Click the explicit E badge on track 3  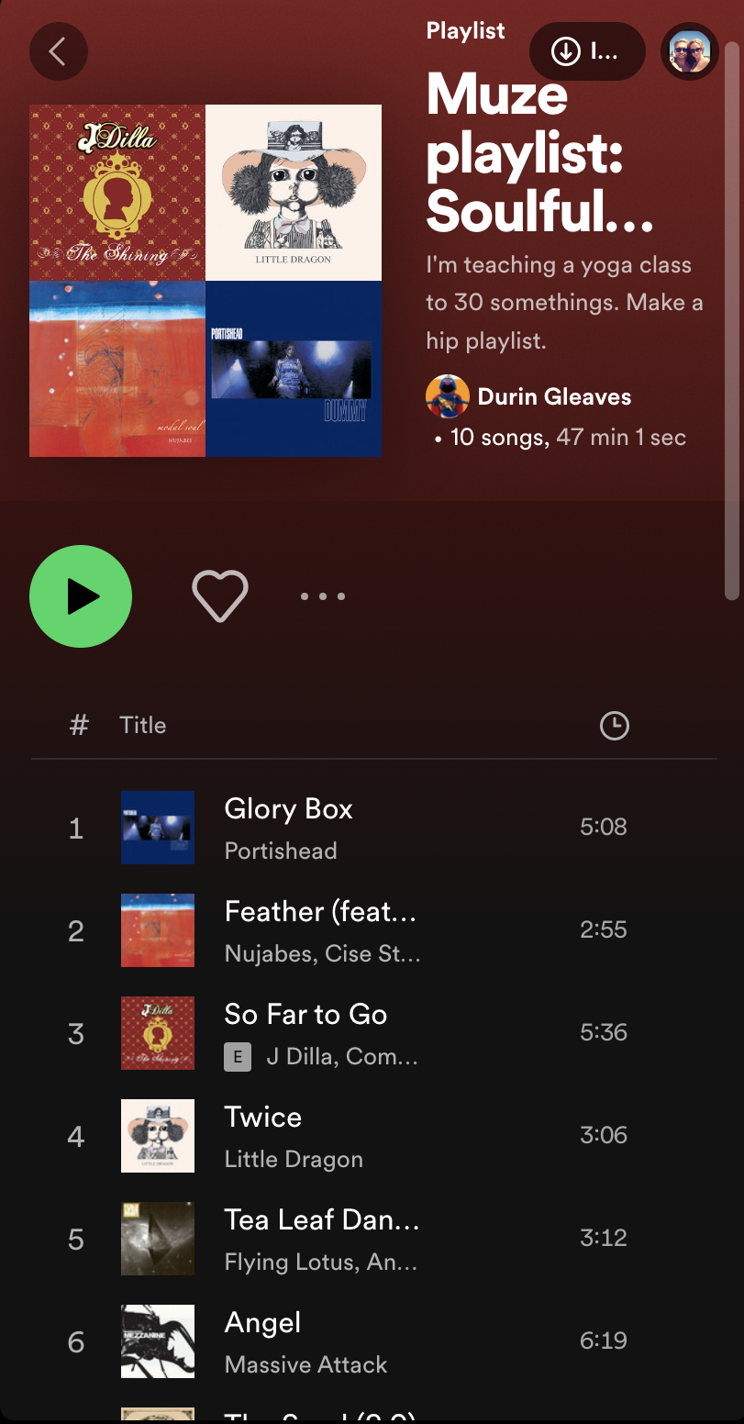[238, 1057]
